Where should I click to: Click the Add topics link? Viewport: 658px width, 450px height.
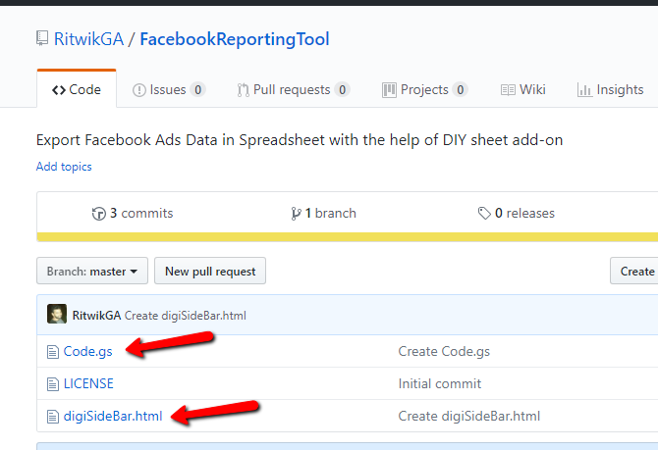64,167
